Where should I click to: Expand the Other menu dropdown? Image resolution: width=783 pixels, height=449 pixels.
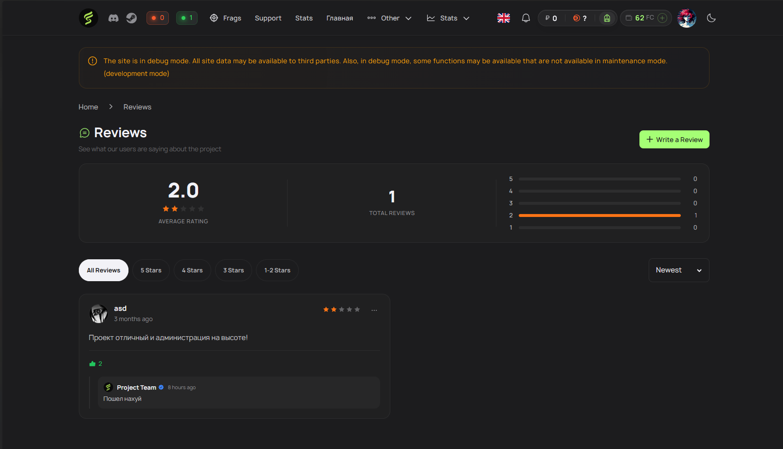[x=390, y=18]
